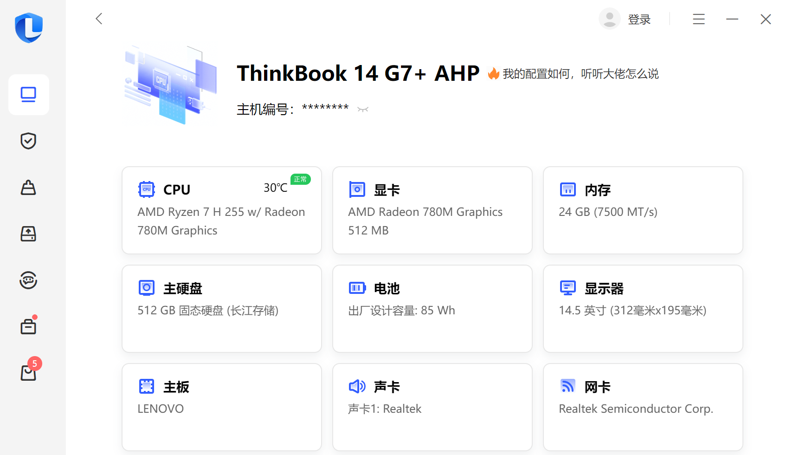Open the 内存 memory details card
This screenshot has height=455, width=787.
tap(643, 210)
